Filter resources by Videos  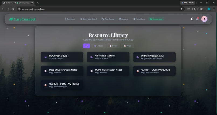98,46
